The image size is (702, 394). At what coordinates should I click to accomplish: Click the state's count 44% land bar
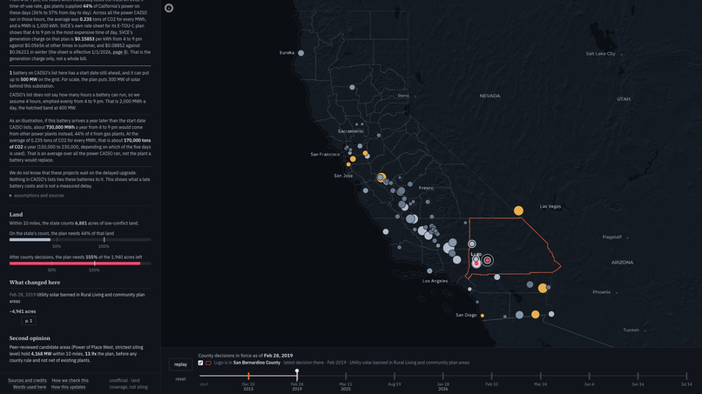[80, 240]
